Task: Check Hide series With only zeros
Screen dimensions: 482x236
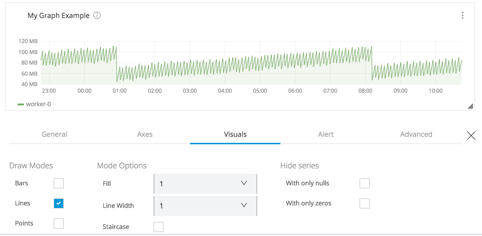Action: (x=365, y=203)
